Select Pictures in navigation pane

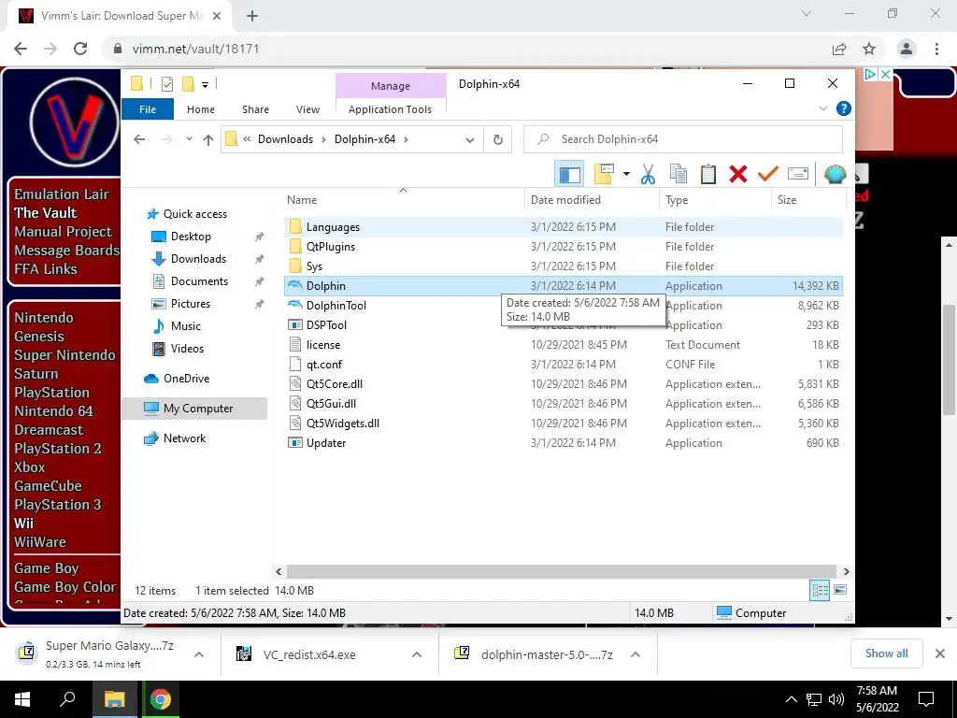pyautogui.click(x=191, y=304)
